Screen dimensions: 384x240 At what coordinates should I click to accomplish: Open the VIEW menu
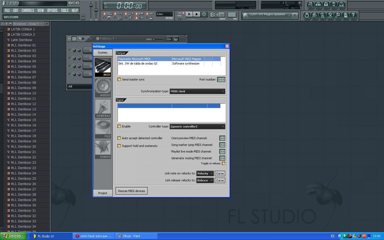point(41,10)
